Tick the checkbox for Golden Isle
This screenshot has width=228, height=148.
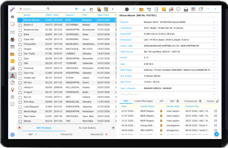tap(20, 78)
